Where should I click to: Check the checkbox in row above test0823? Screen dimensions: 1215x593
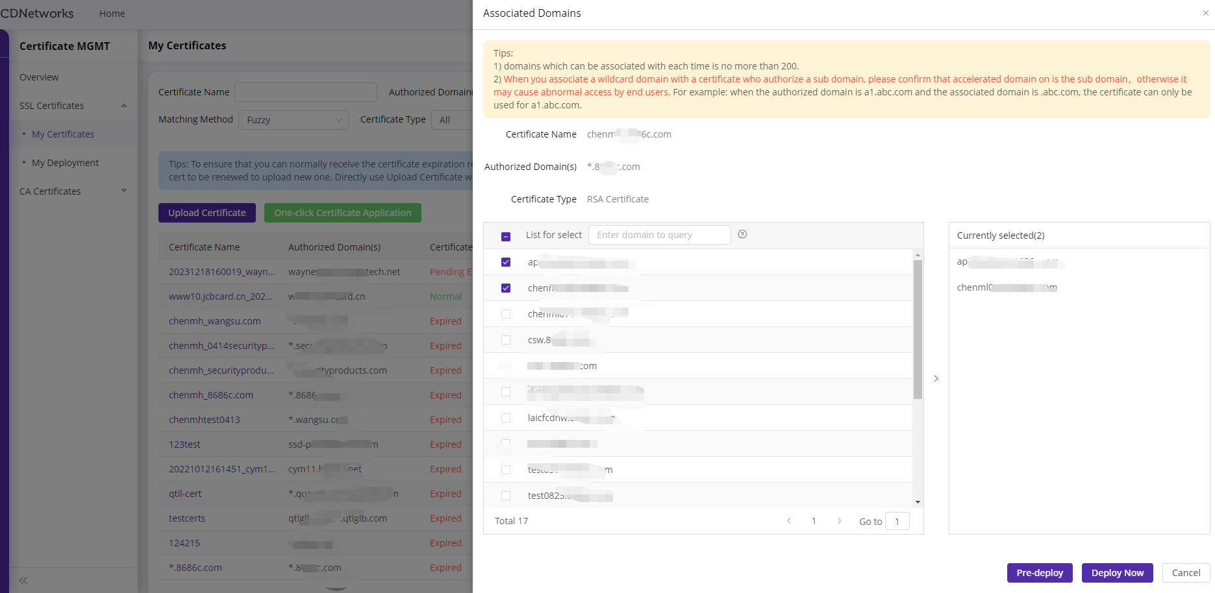tap(506, 470)
